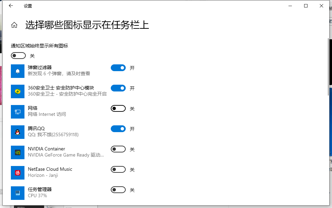Click the 网络 network icon

point(18,112)
